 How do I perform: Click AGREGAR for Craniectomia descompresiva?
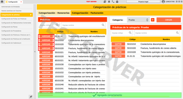coord(46,40)
